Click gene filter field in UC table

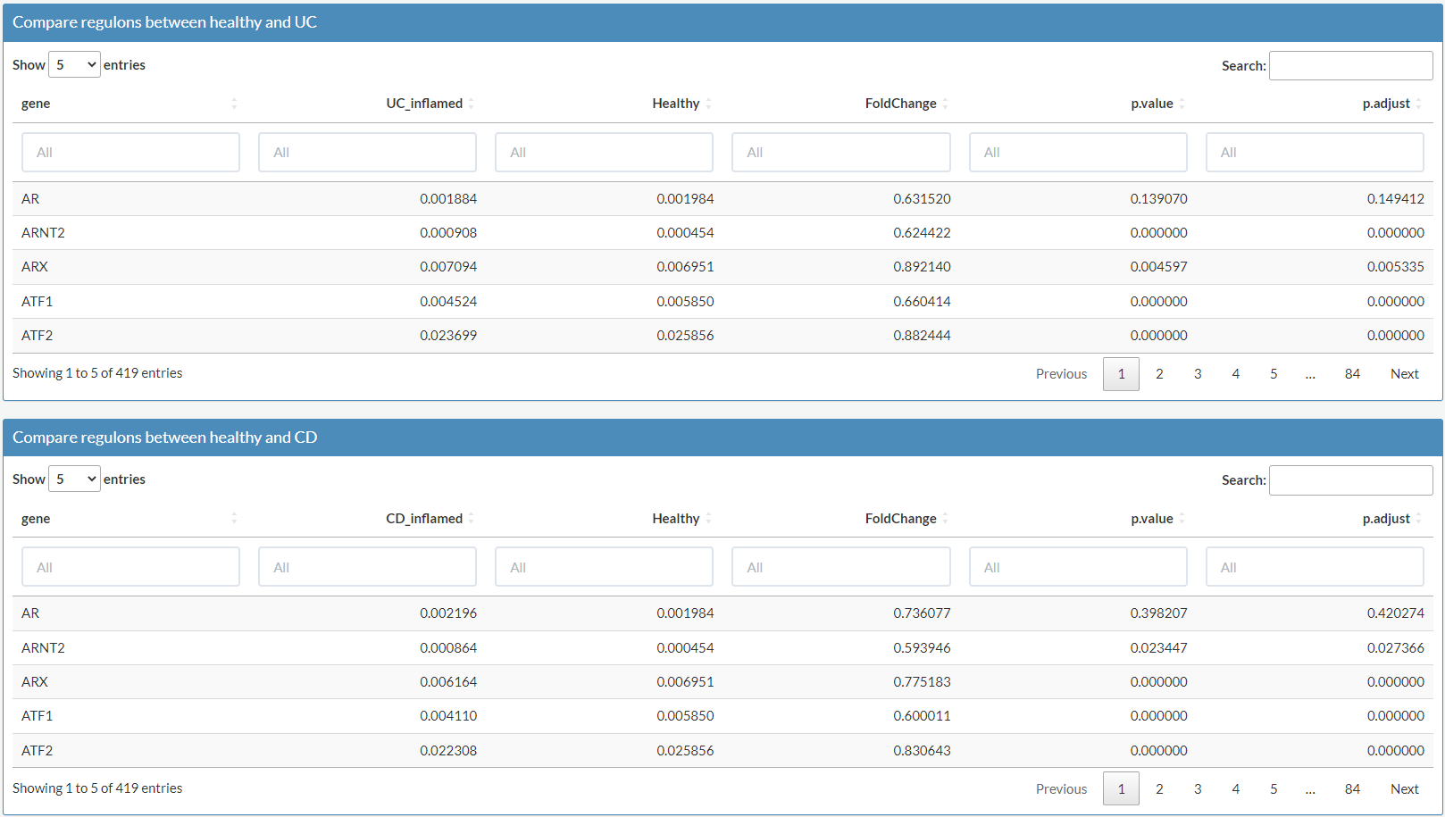[130, 153]
